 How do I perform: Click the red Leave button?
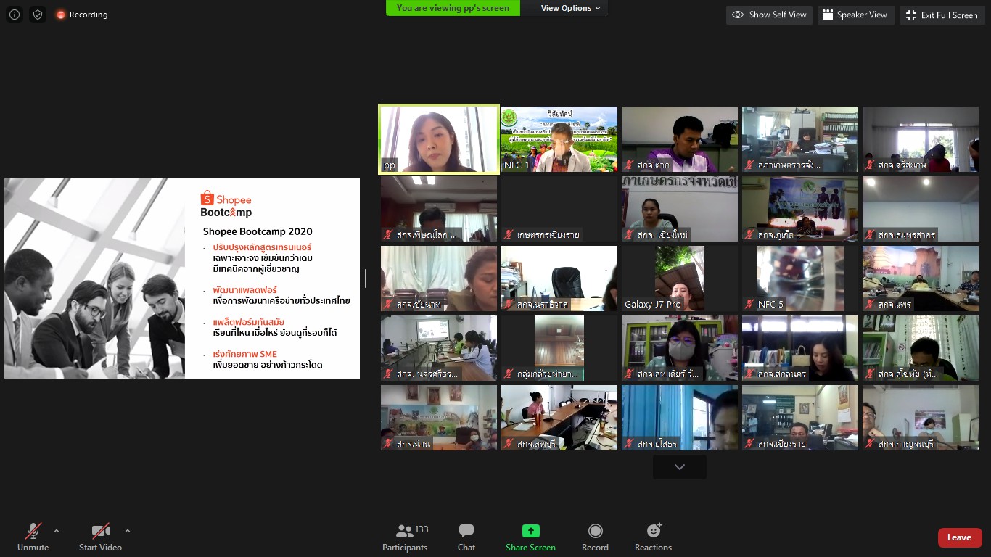[x=960, y=537]
